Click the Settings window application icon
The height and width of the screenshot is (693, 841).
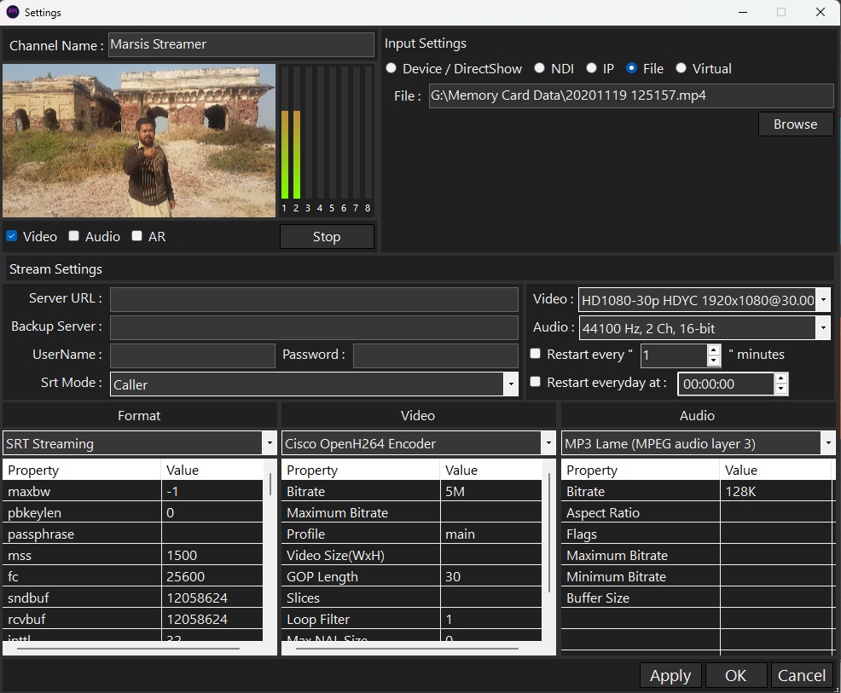(x=12, y=13)
